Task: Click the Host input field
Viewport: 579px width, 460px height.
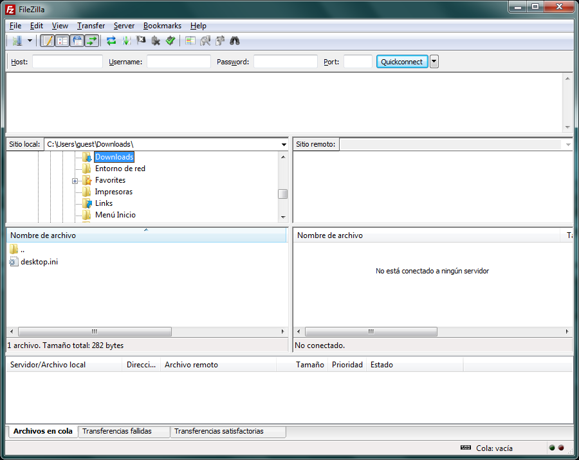Action: point(68,62)
